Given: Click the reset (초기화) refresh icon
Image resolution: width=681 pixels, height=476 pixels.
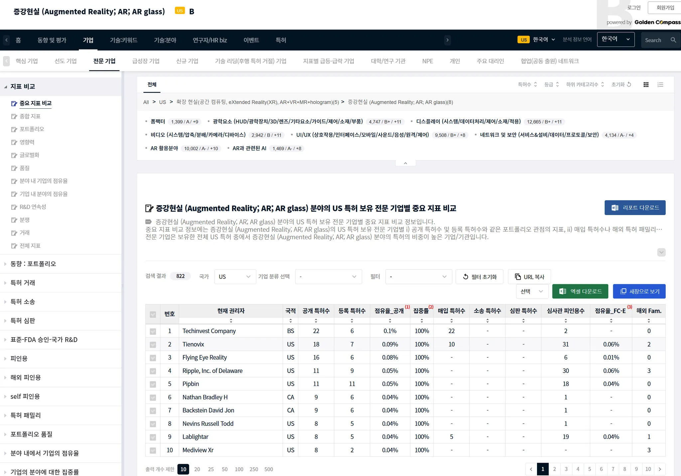Looking at the screenshot, I should pyautogui.click(x=629, y=84).
